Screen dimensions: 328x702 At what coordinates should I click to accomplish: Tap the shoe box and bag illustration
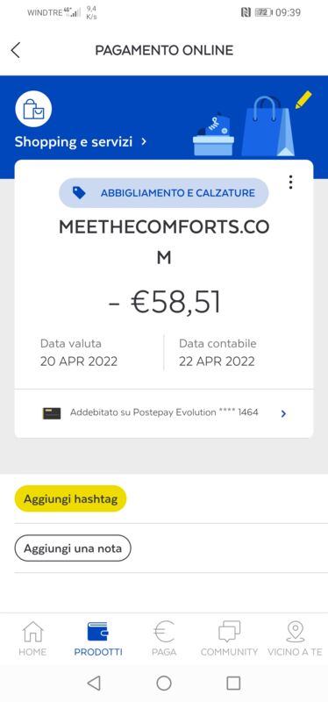click(x=244, y=126)
